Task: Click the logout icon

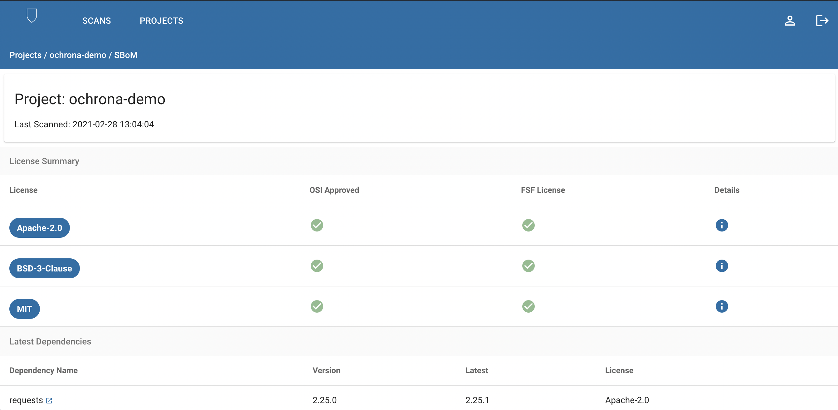Action: pos(822,21)
